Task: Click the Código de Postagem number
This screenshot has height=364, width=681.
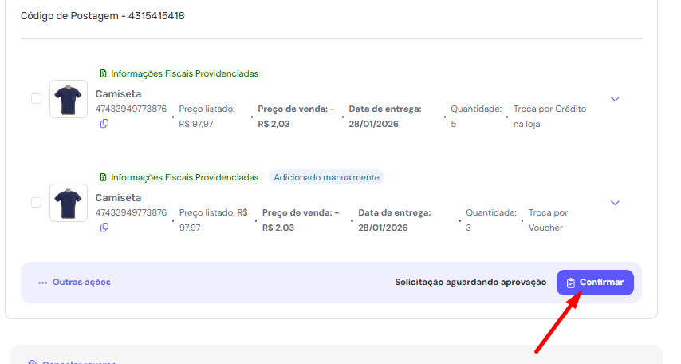Action: pyautogui.click(x=156, y=15)
